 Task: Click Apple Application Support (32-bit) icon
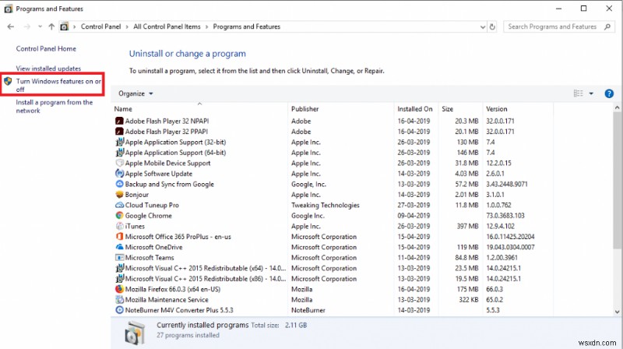[119, 142]
